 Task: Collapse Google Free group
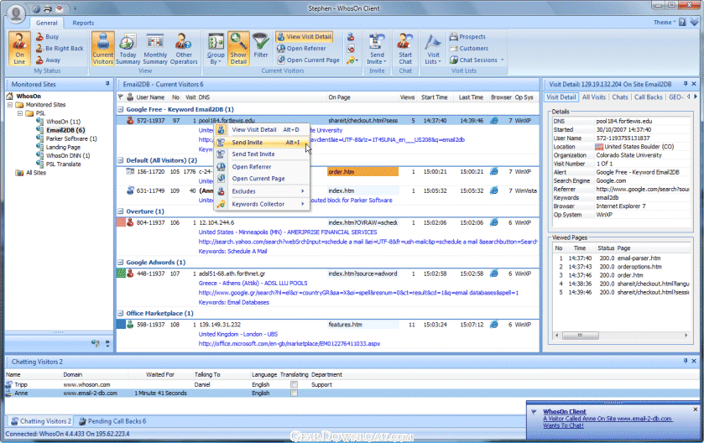click(120, 109)
